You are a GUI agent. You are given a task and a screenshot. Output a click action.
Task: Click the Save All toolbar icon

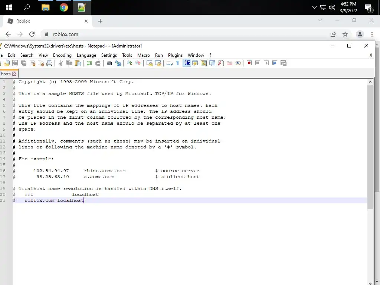click(x=24, y=63)
